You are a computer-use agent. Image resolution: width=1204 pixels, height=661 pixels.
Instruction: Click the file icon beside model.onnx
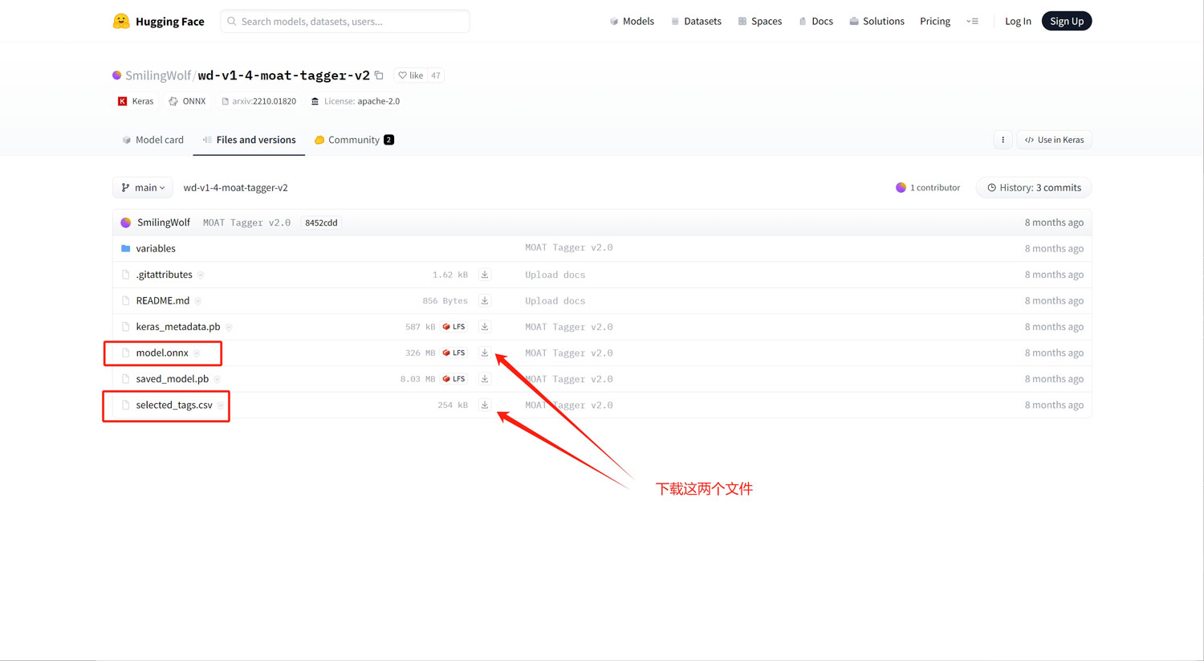[125, 353]
